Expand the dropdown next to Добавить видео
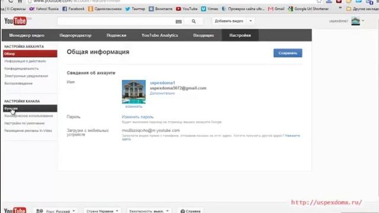 (250, 21)
